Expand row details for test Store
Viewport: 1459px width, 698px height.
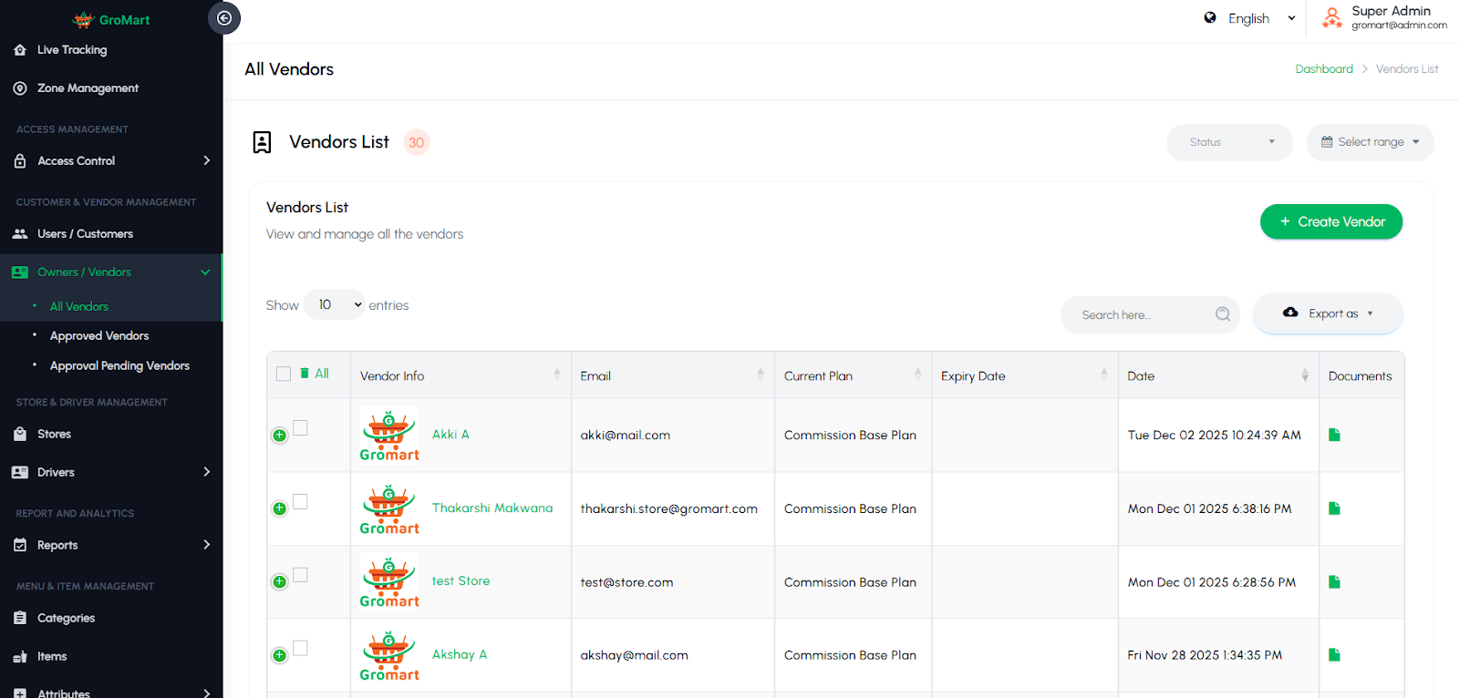coord(280,582)
